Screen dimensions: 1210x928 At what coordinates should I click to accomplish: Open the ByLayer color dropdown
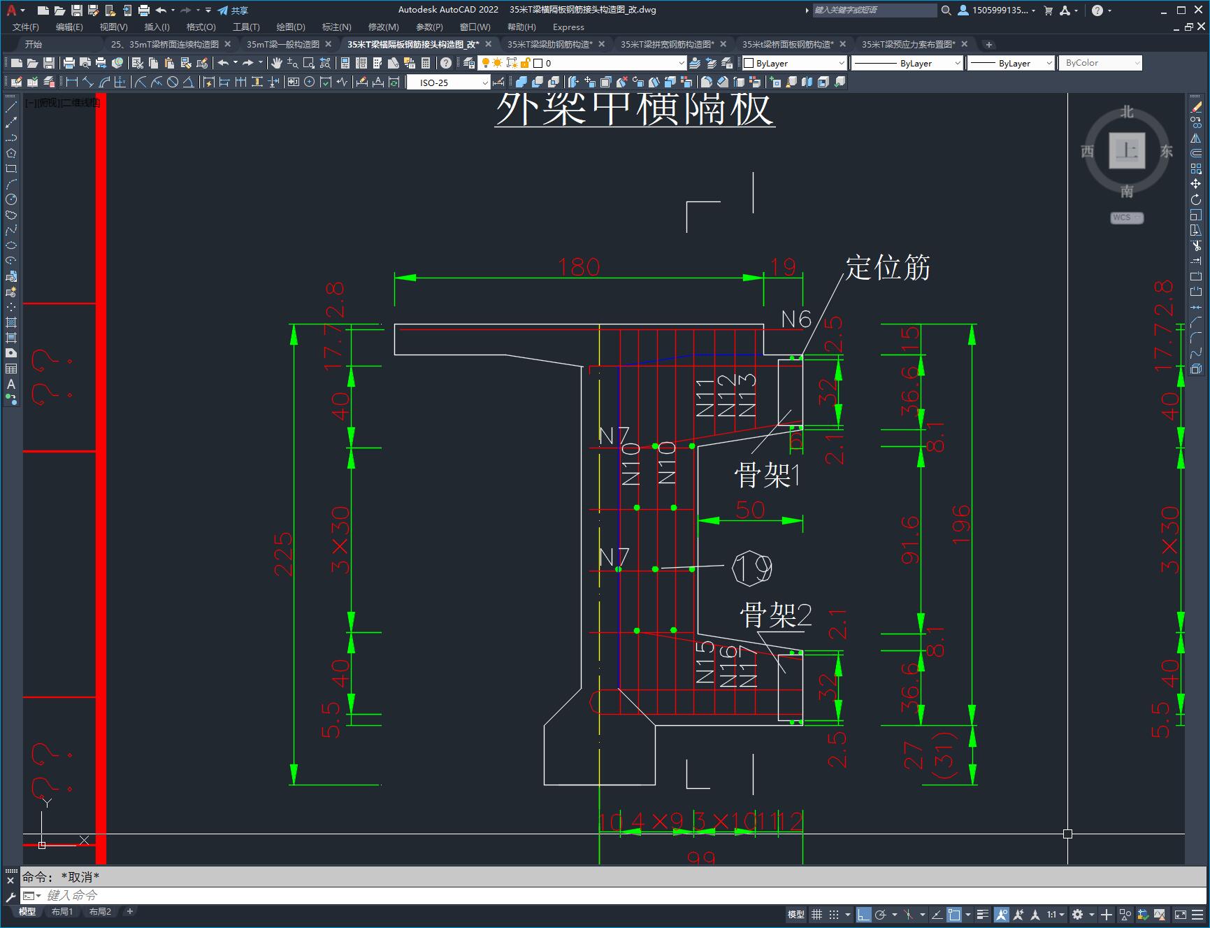tap(794, 63)
